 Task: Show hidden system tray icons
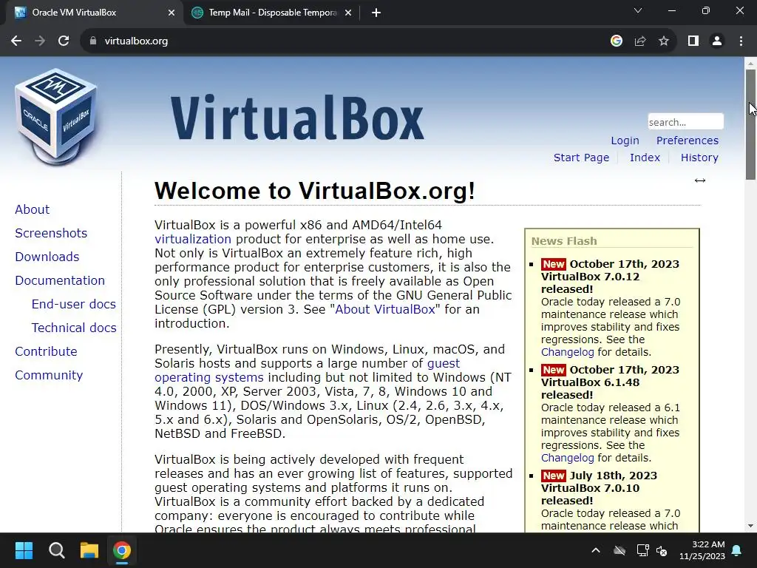pyautogui.click(x=596, y=550)
